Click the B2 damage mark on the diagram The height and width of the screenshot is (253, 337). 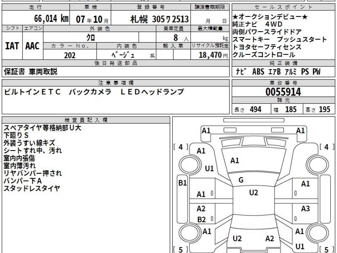pyautogui.click(x=201, y=220)
